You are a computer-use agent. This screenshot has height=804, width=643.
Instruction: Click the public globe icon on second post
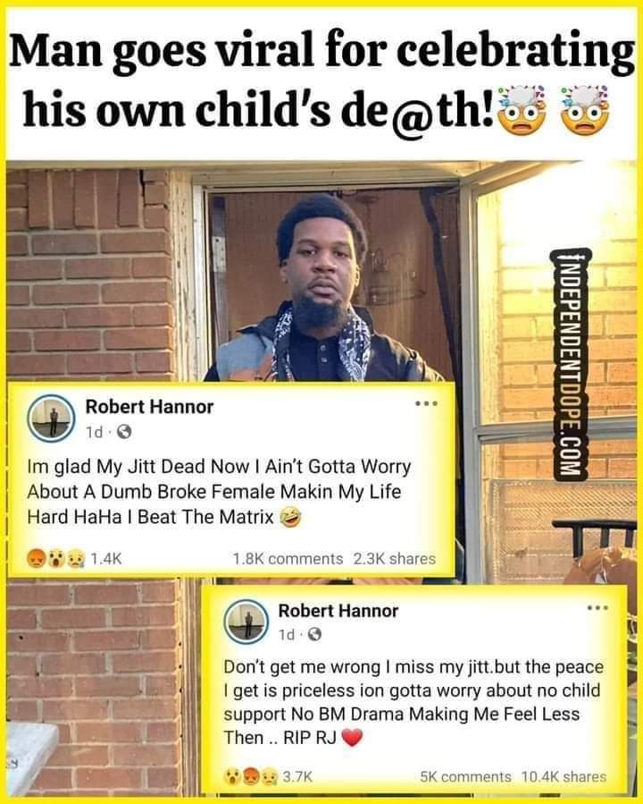point(314,635)
